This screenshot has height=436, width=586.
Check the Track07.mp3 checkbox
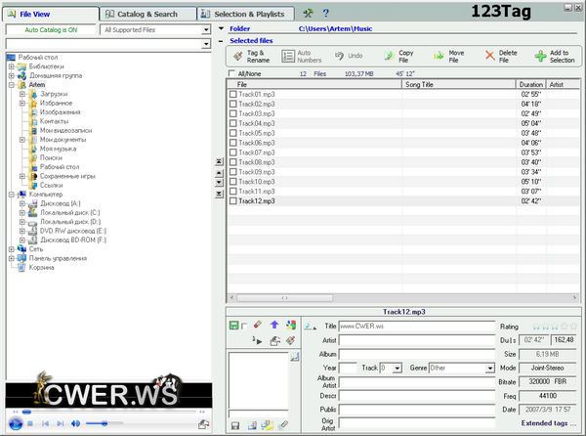233,153
